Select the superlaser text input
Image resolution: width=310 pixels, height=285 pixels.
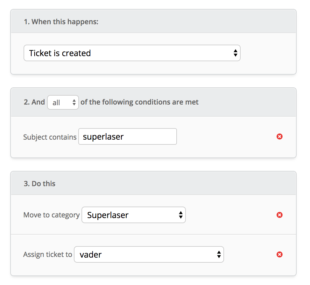[127, 136]
